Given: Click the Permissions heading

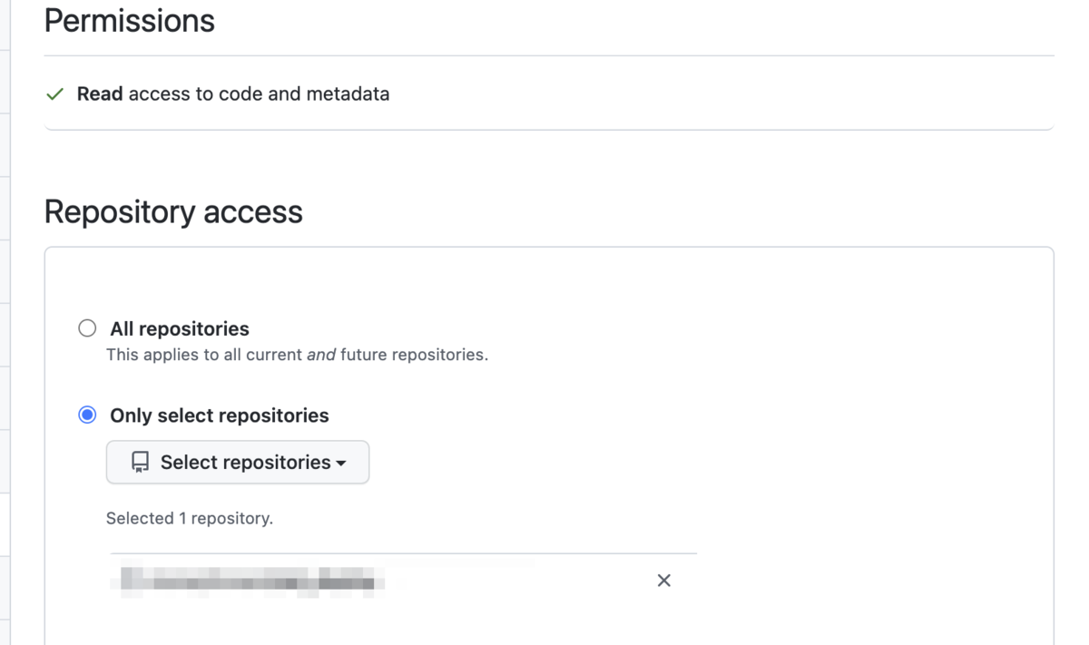Looking at the screenshot, I should pos(130,21).
